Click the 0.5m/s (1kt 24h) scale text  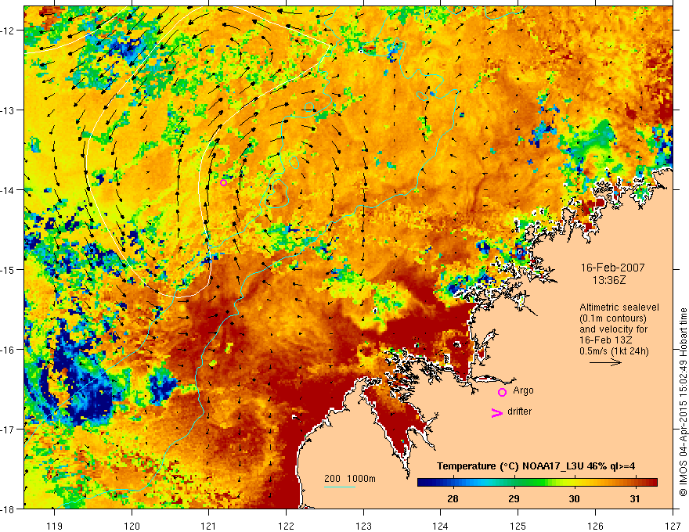614,351
